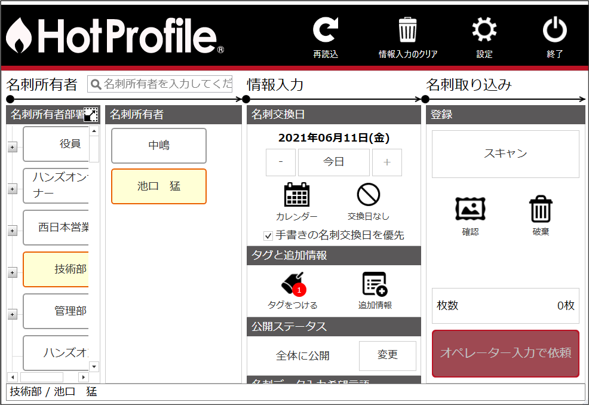
Task: Toggle 手書きの名刺交換日を優先 checkbox
Action: 268,235
